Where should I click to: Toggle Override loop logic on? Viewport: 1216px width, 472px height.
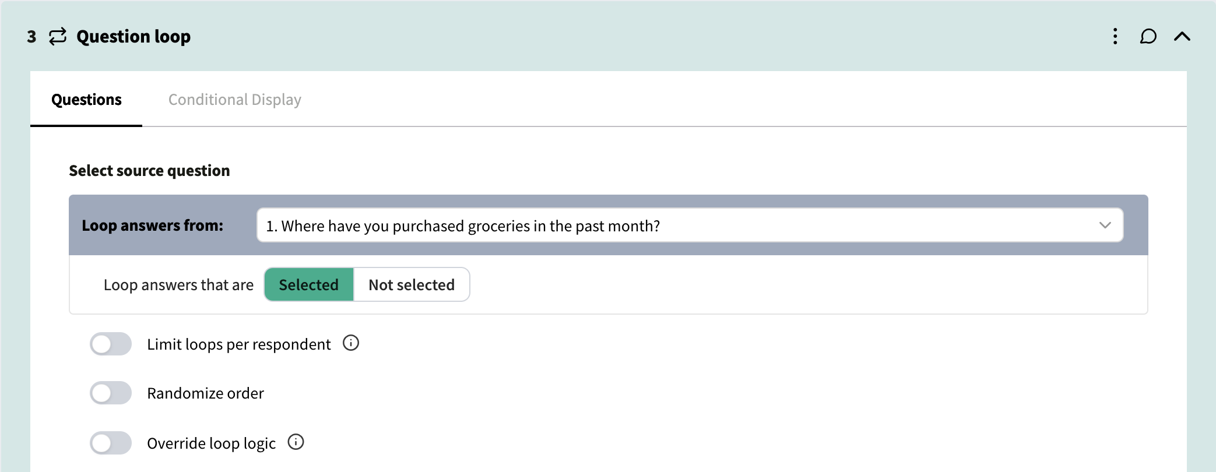[111, 443]
